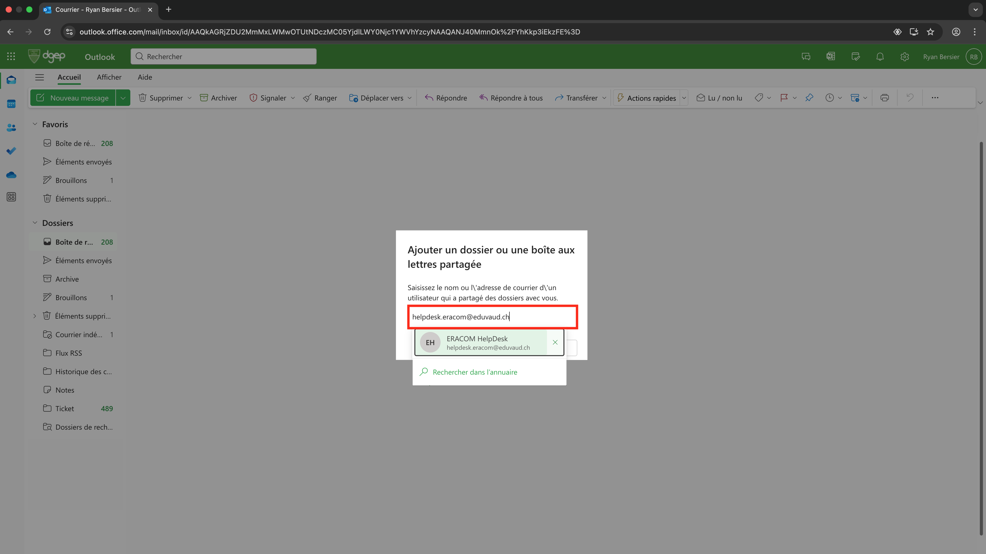Print the message using printer icon
The width and height of the screenshot is (986, 554).
884,98
